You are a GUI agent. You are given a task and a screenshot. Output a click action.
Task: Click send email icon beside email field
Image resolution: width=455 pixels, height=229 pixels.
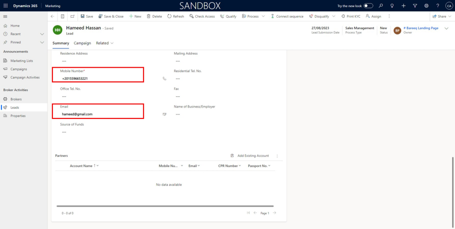[x=165, y=114]
